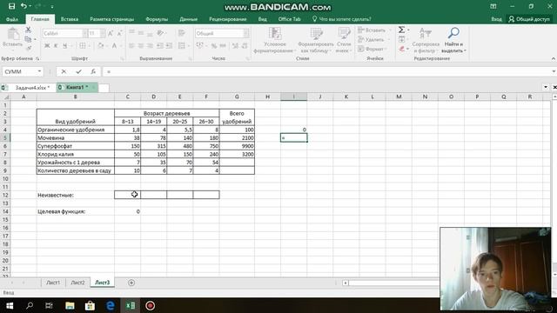Open Sort and Filter (Сортировка и фильтр)
The width and height of the screenshot is (557, 313).
426,40
